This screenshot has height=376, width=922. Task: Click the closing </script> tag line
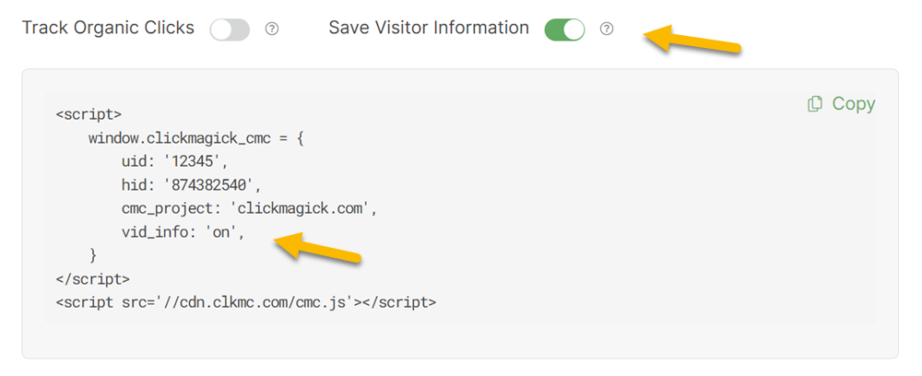[x=92, y=278]
